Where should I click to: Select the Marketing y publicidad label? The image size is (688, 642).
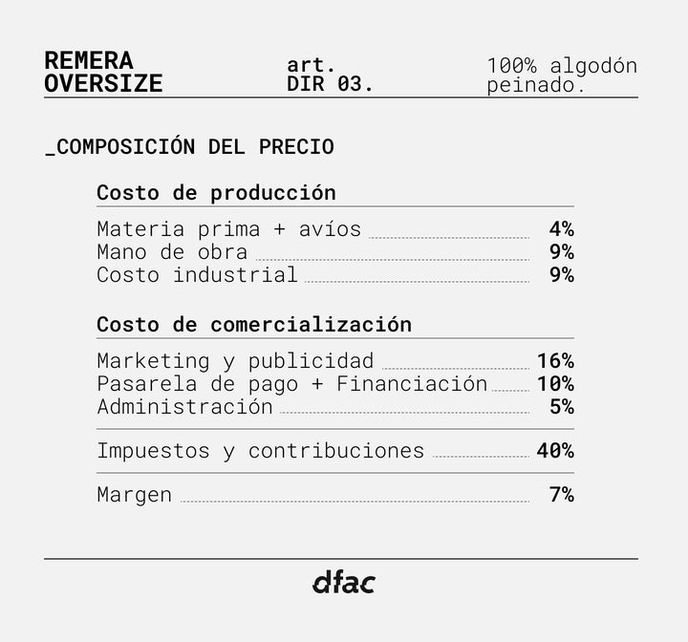235,361
